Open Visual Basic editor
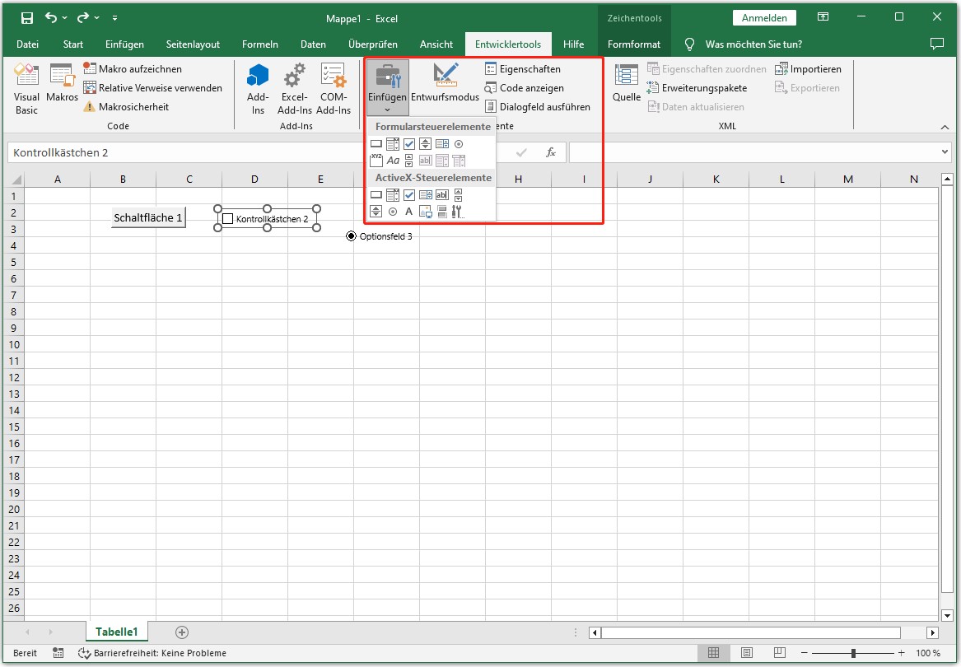The image size is (961, 667). coord(26,86)
